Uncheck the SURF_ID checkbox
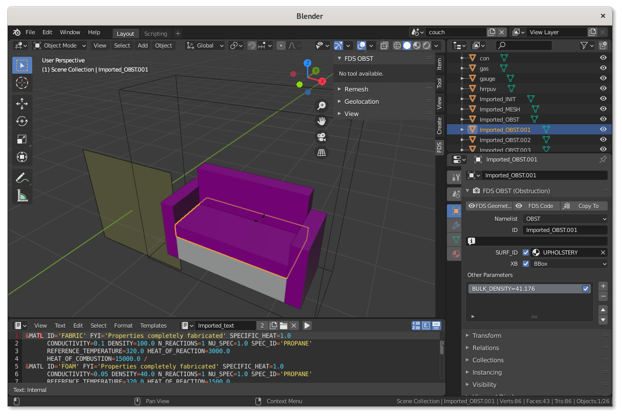 (x=526, y=252)
